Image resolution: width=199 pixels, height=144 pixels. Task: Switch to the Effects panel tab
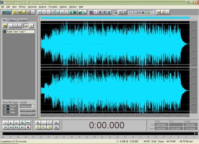pyautogui.click(x=13, y=20)
